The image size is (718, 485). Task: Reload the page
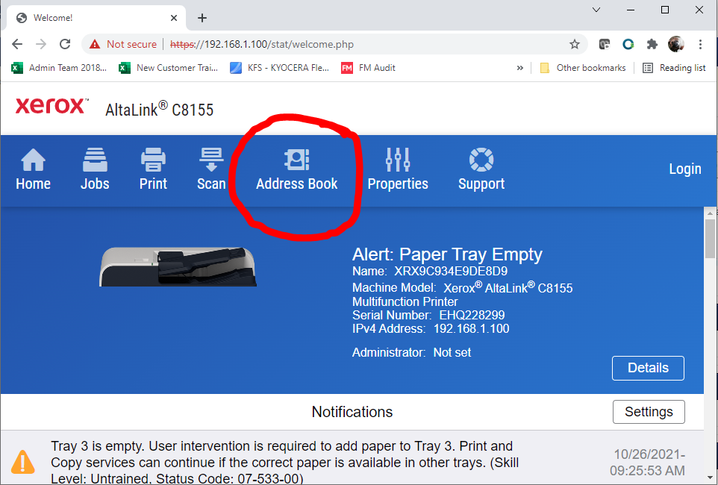tap(65, 44)
